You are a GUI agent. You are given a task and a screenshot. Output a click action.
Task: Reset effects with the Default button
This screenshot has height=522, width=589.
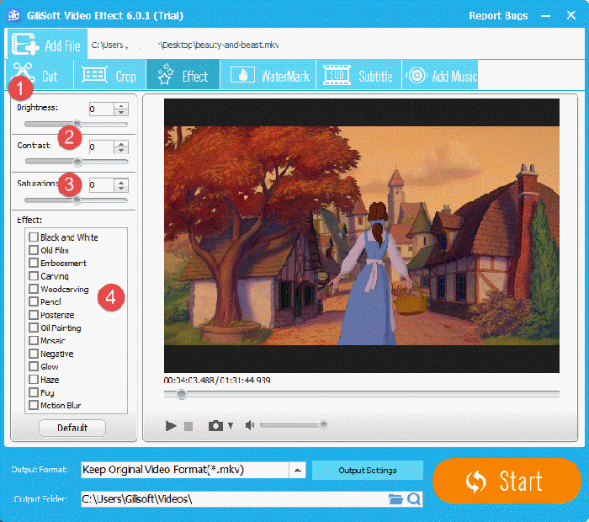(x=72, y=428)
